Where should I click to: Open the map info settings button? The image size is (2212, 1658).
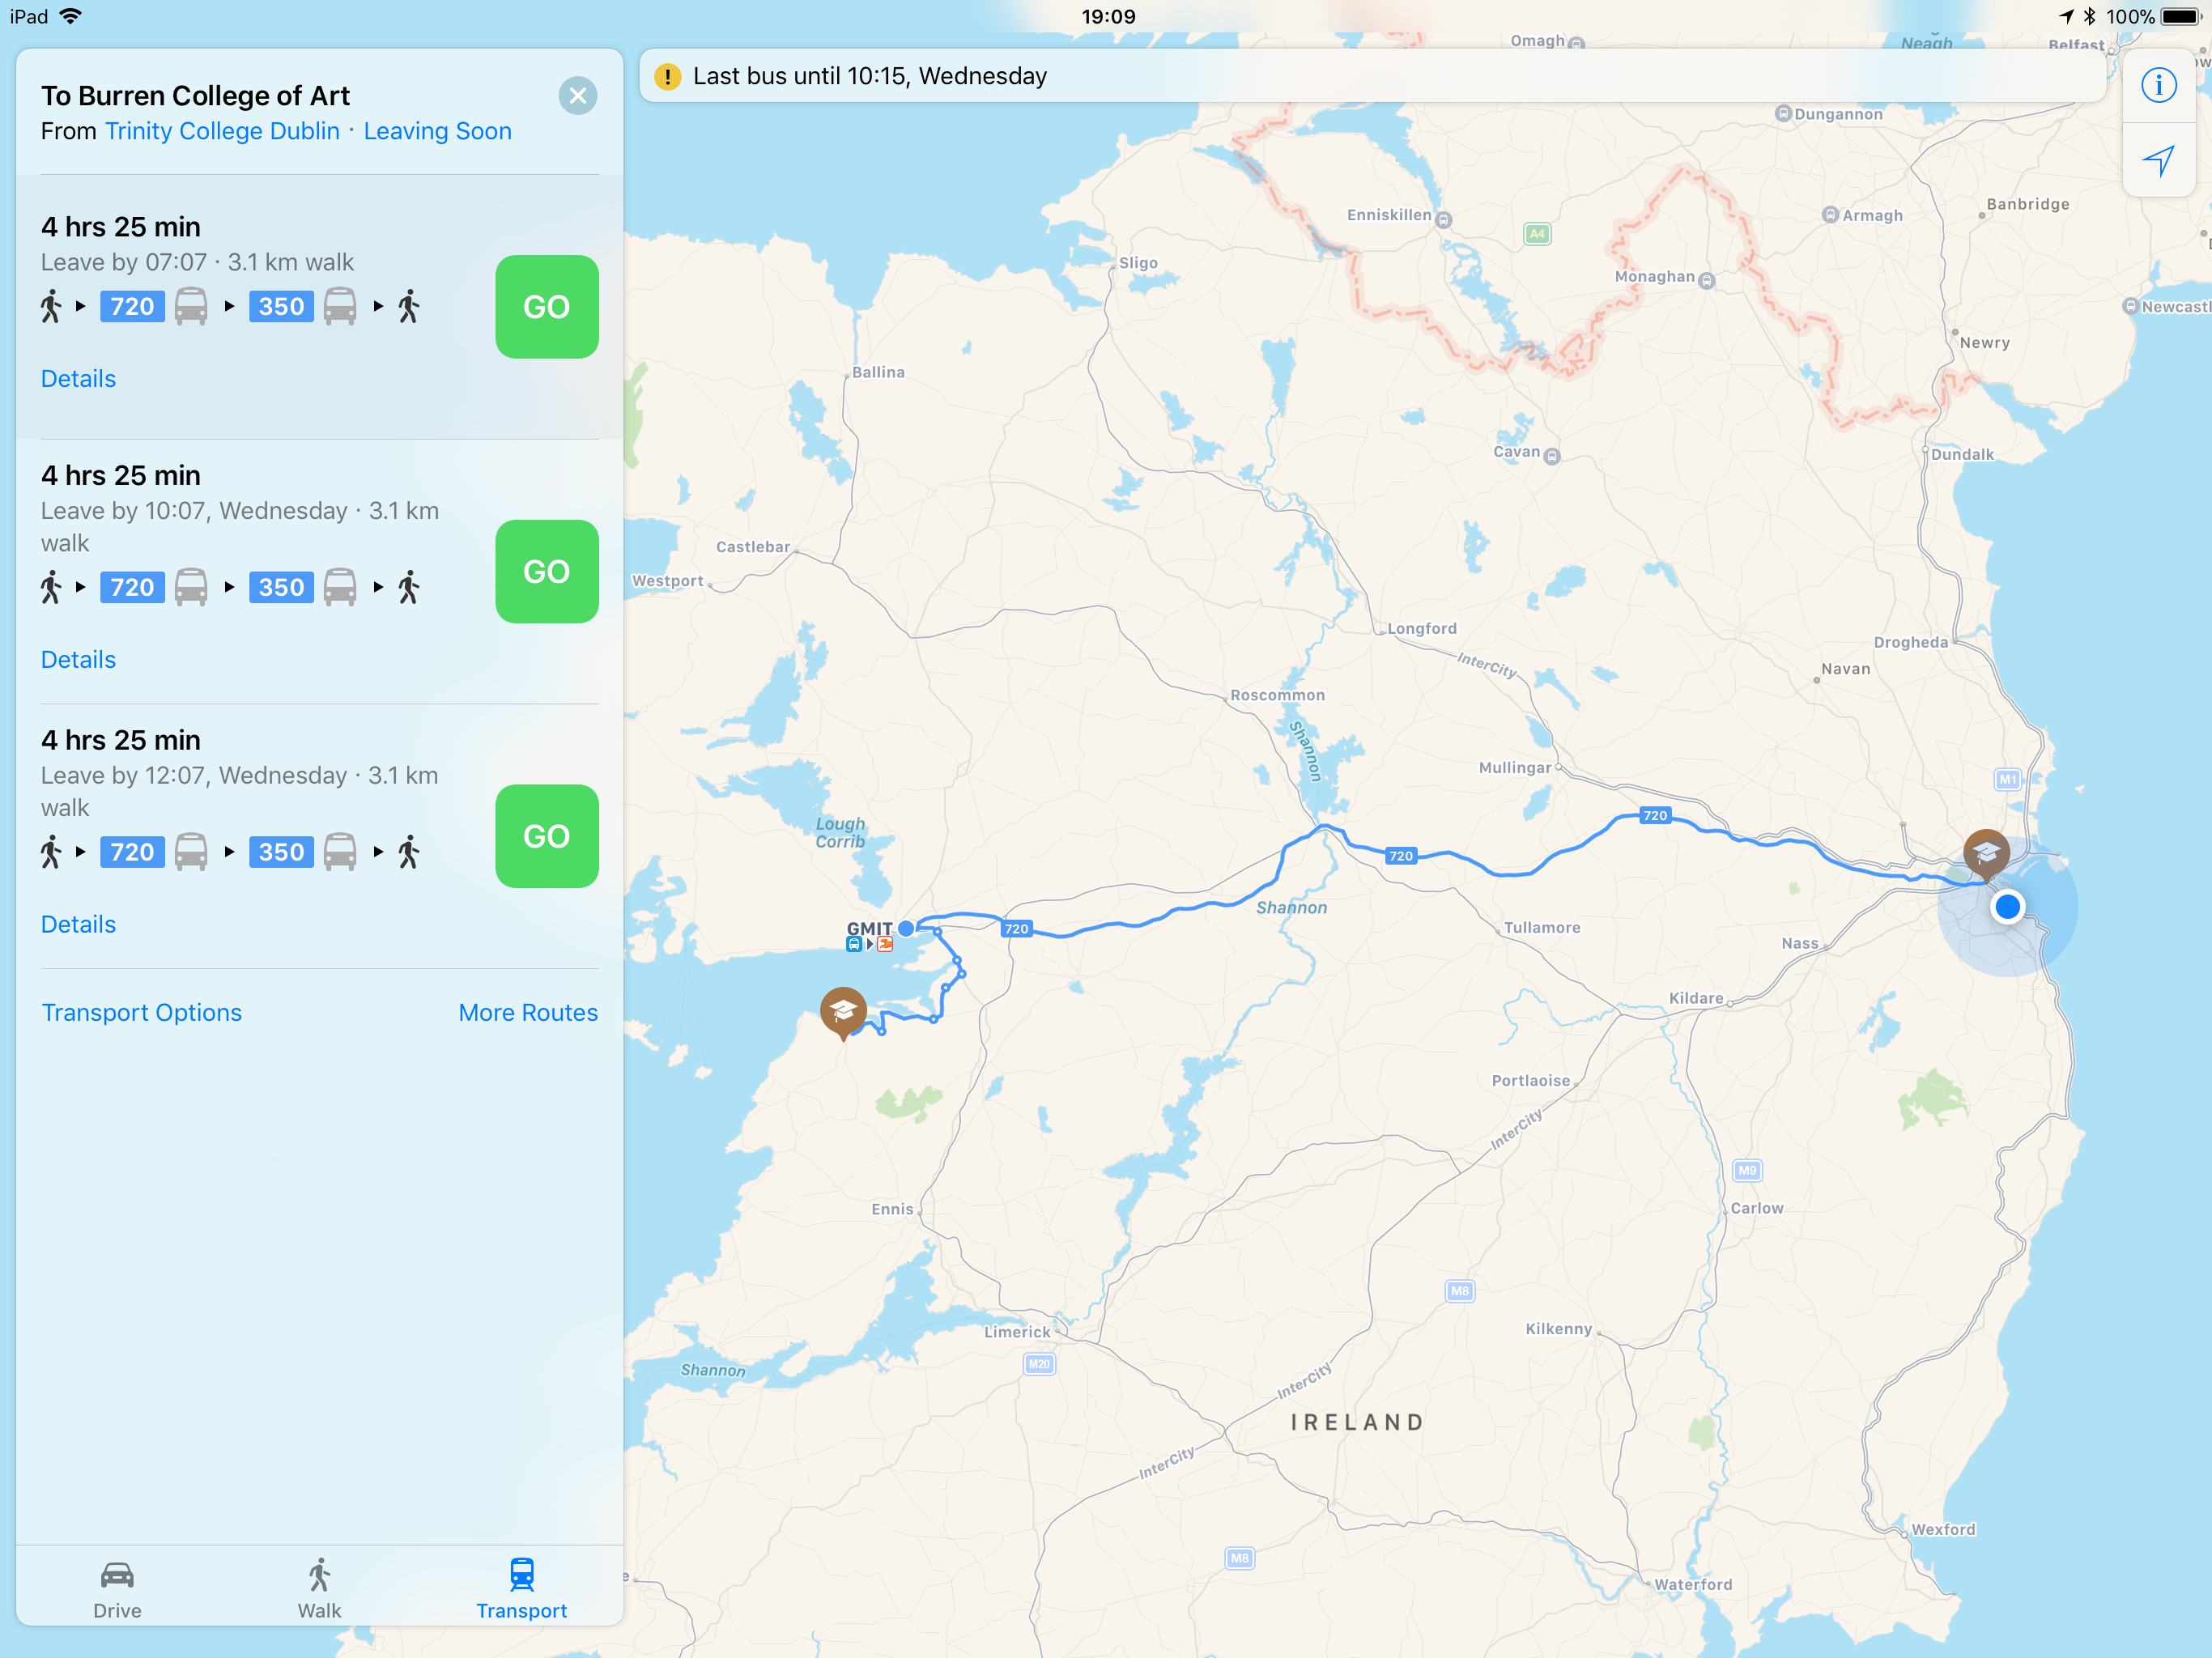click(2158, 86)
